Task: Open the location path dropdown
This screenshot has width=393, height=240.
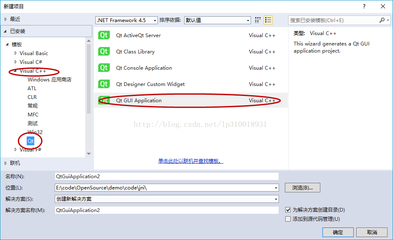Action: point(276,188)
